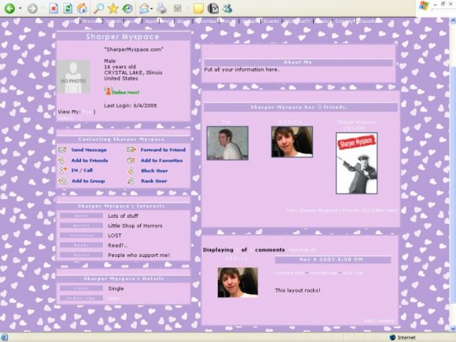Click the icon beside Add to Friends
Image resolution: width=456 pixels, height=342 pixels.
point(61,160)
